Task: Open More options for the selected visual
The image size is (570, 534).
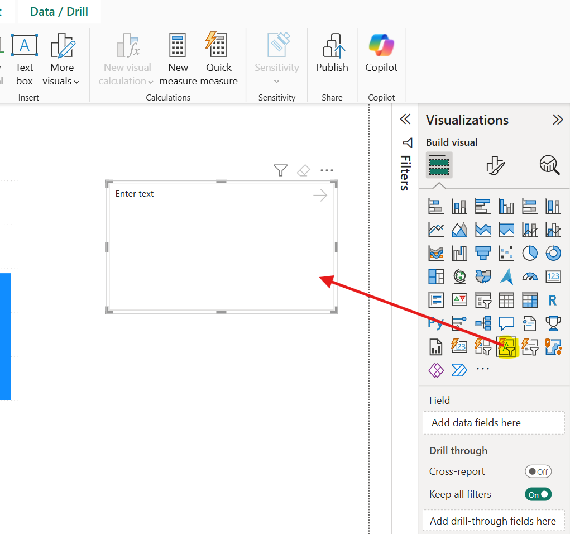Action: pyautogui.click(x=327, y=170)
